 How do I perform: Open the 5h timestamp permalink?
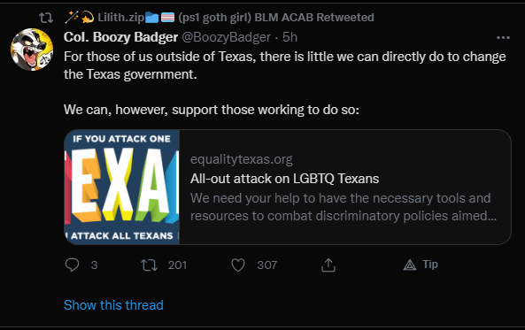[x=290, y=37]
